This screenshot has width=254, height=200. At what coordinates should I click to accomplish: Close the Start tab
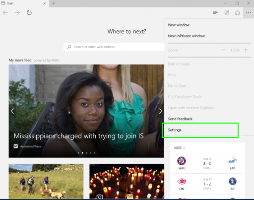click(x=45, y=3)
